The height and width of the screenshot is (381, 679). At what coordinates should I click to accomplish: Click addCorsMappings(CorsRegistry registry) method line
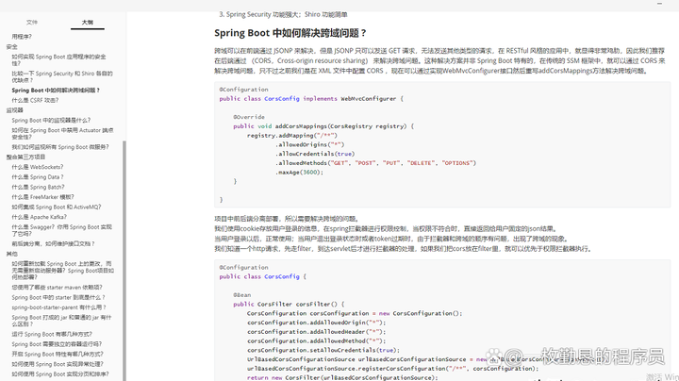323,126
